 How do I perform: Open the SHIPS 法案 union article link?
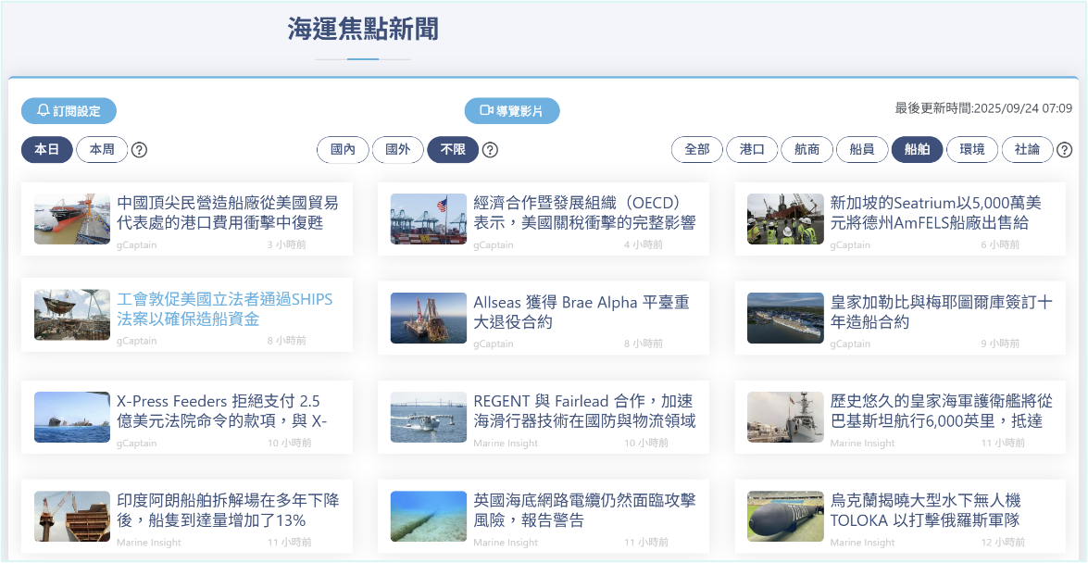(x=224, y=309)
